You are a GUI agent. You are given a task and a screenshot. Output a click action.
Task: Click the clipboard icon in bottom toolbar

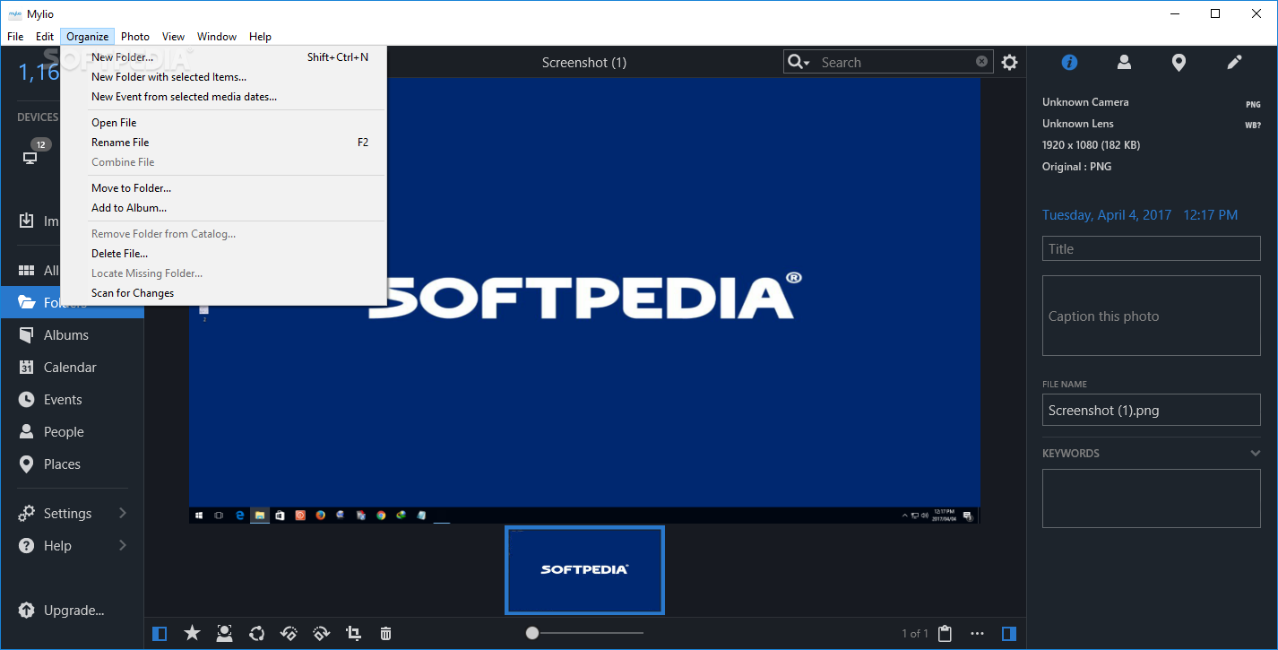[x=945, y=634]
